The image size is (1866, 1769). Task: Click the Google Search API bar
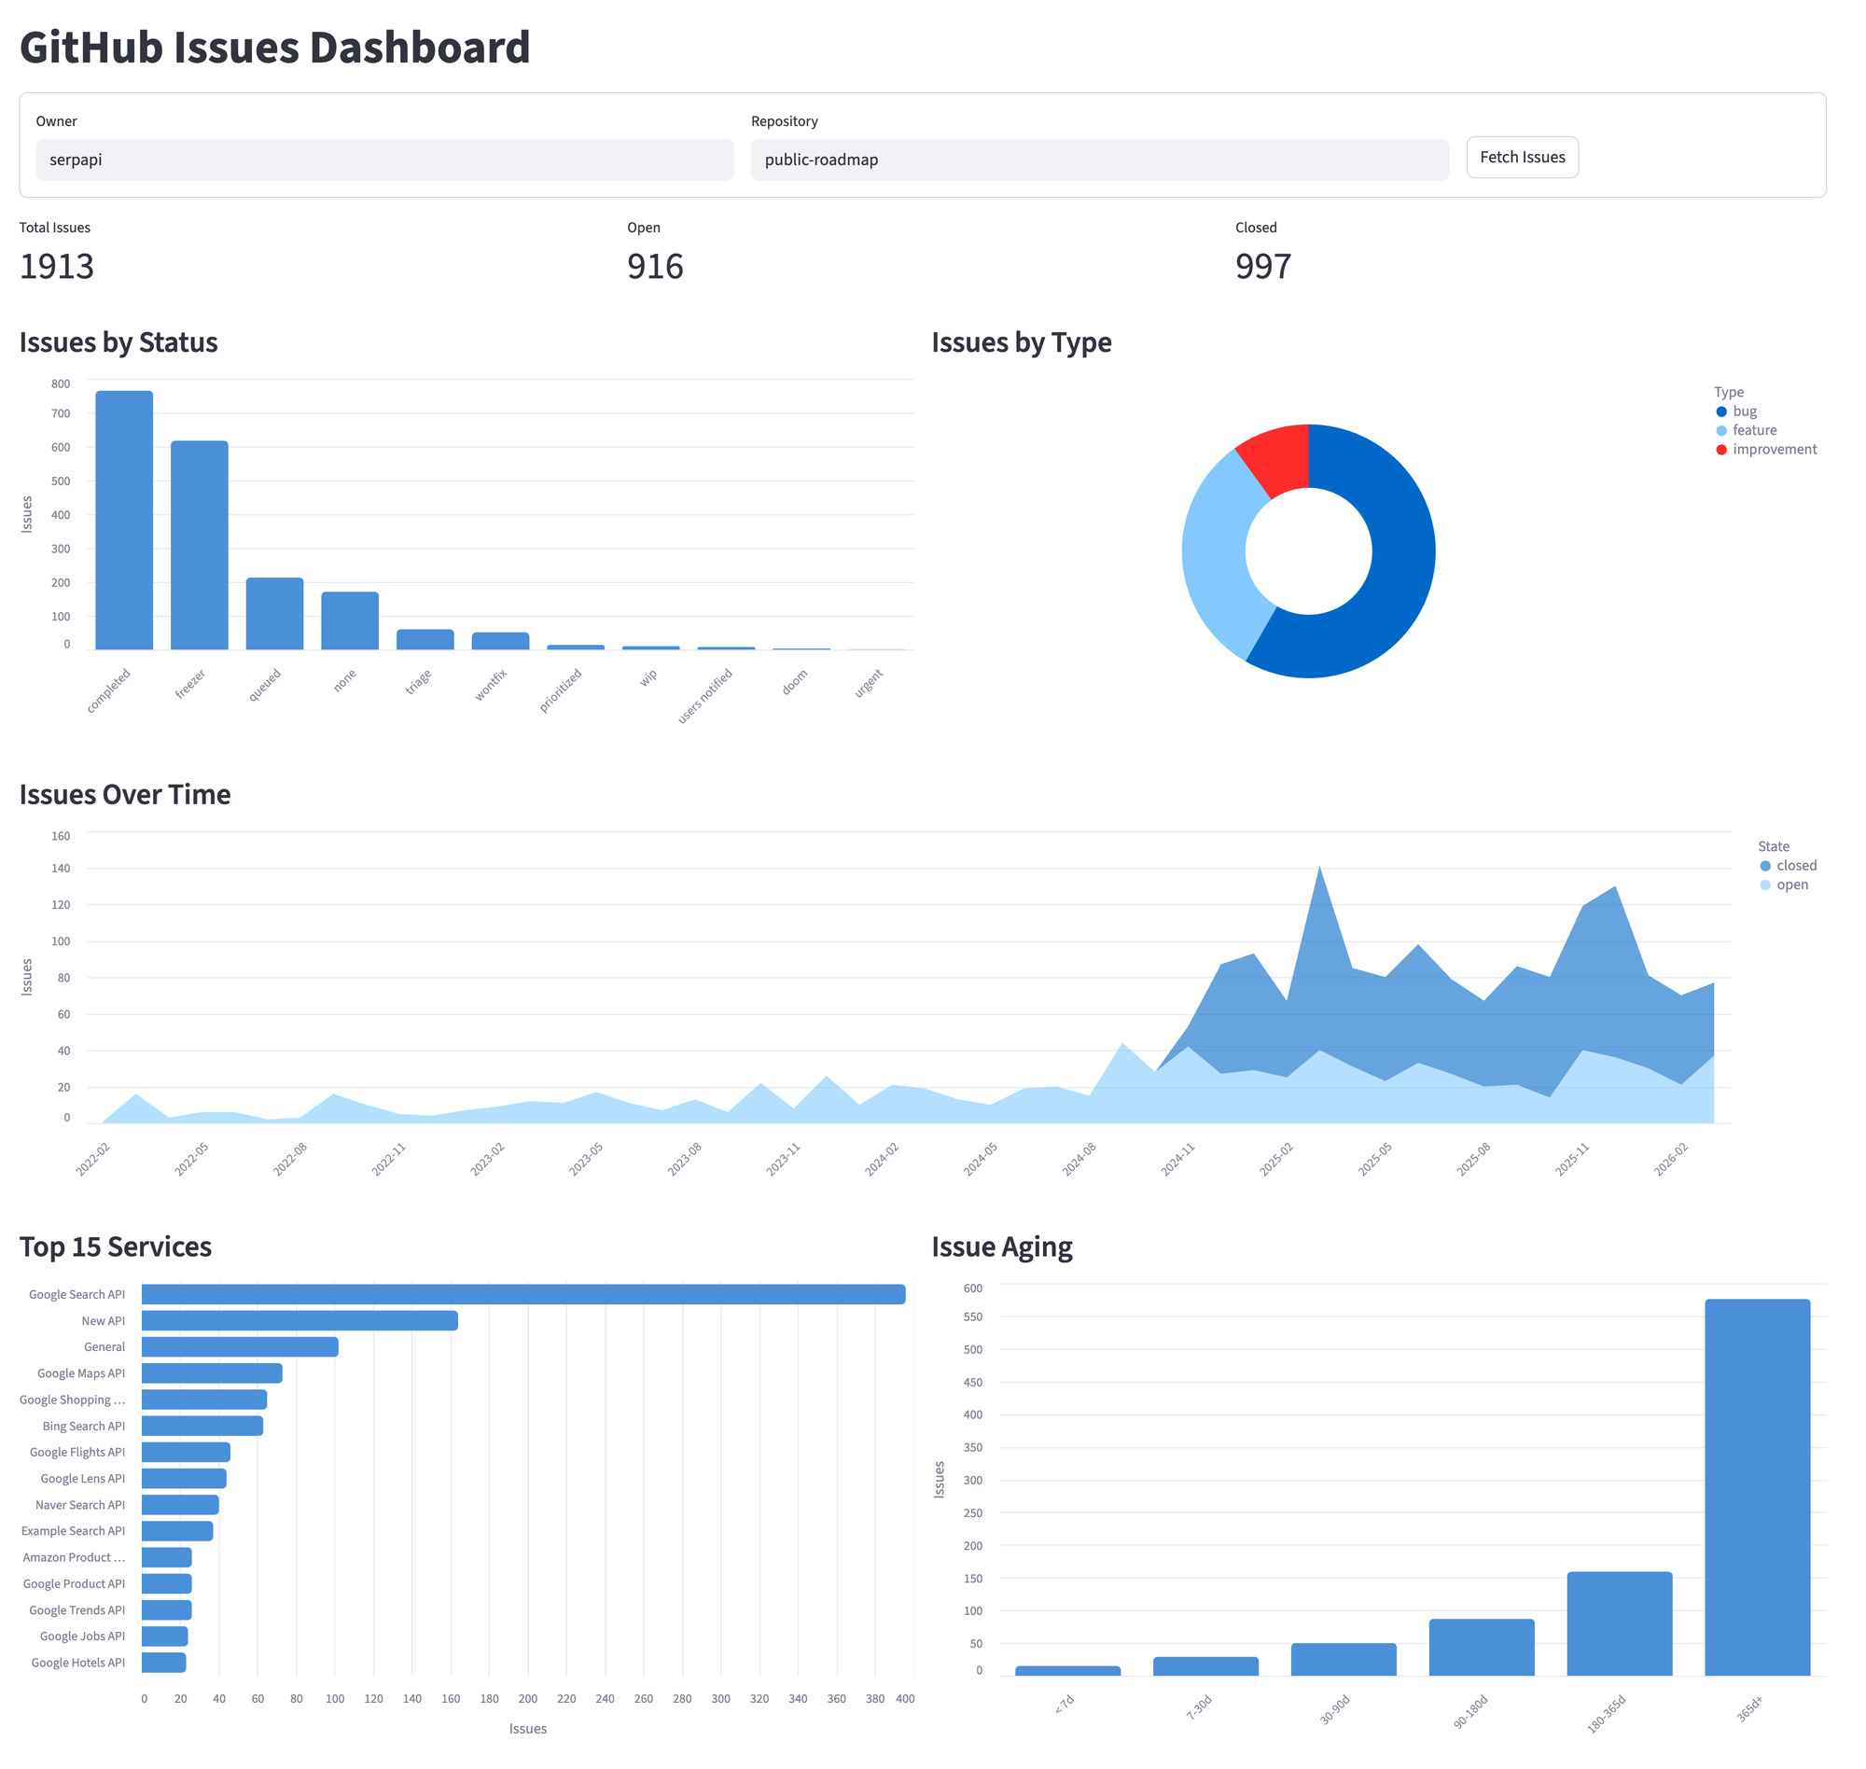click(522, 1294)
